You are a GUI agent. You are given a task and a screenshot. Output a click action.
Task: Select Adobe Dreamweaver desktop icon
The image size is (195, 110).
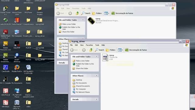(x=5, y=58)
